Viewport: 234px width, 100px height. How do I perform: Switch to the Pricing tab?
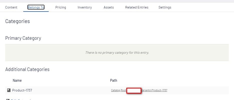pos(61,7)
